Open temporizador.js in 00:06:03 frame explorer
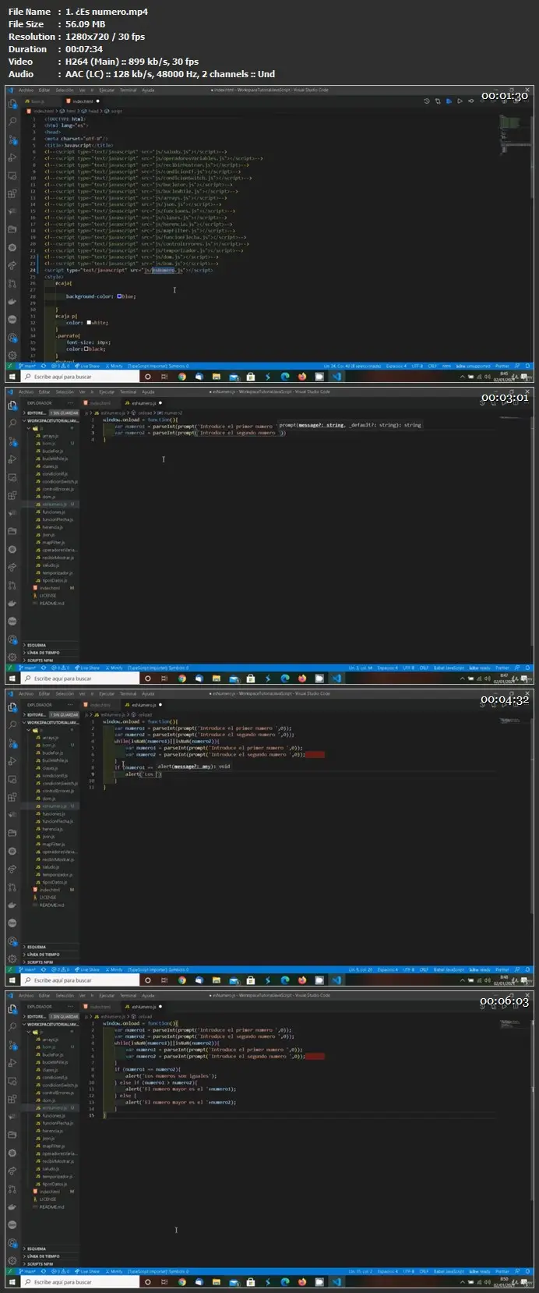The width and height of the screenshot is (539, 1293). point(55,1176)
